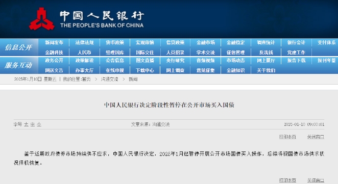The height and width of the screenshot is (184, 338).
Task: Open 报刊年鉴 link
Action: 327,61
